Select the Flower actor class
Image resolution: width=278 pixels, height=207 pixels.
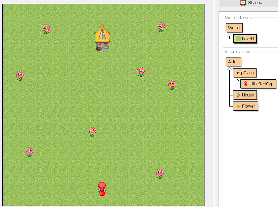(245, 106)
